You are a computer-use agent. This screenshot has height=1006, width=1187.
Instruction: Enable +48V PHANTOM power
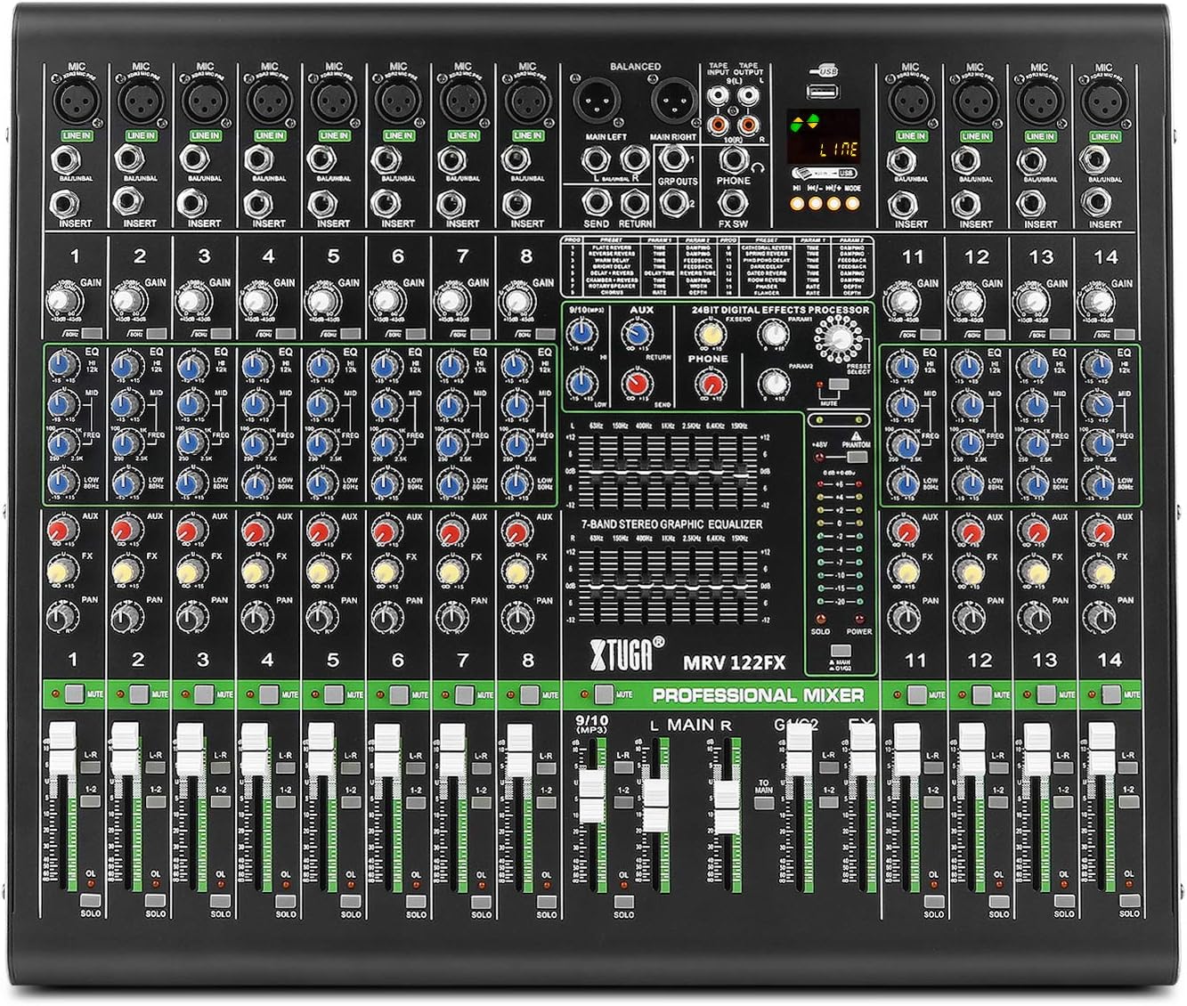pyautogui.click(x=858, y=457)
